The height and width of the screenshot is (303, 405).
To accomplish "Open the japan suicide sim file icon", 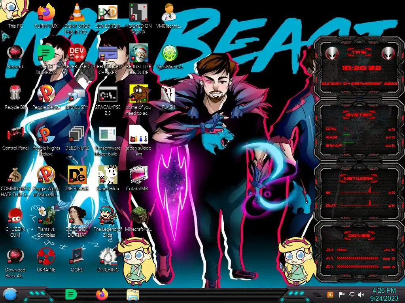I will click(x=138, y=134).
